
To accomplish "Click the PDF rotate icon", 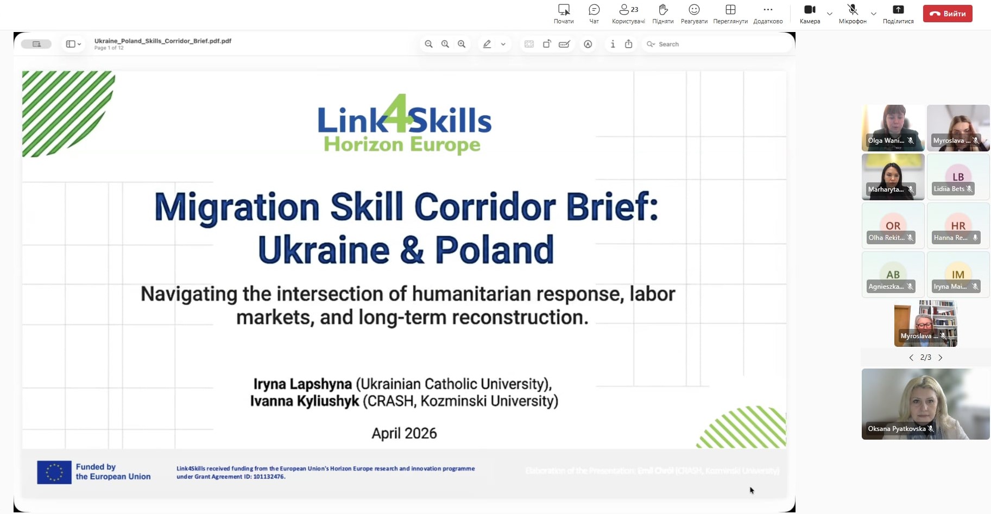I will pos(547,44).
